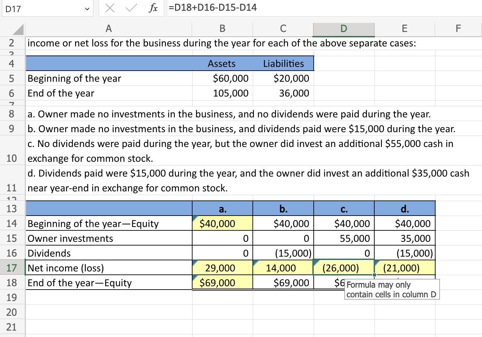Image resolution: width=482 pixels, height=337 pixels.
Task: Click the error indicator triangle on cell B18
Action: (195, 278)
